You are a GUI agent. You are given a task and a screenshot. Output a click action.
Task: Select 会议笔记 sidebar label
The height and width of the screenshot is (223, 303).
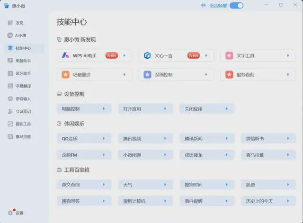tap(23, 111)
